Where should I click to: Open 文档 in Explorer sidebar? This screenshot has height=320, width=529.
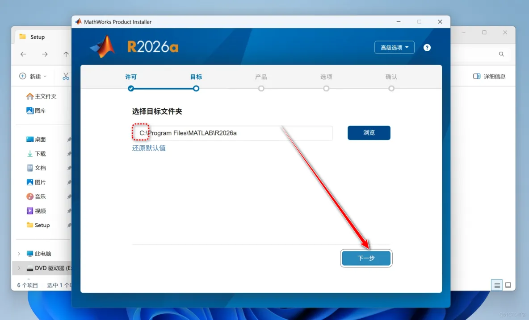pyautogui.click(x=36, y=168)
